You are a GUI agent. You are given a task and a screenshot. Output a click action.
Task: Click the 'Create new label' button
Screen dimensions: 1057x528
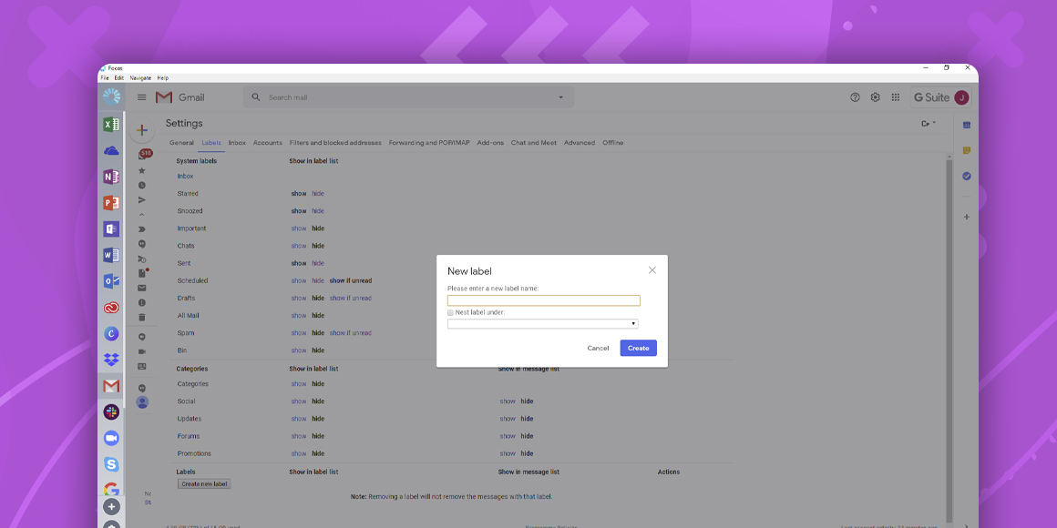click(x=204, y=484)
